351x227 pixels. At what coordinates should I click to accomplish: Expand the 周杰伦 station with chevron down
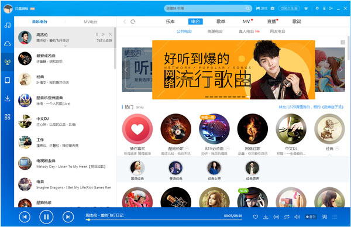[66, 46]
